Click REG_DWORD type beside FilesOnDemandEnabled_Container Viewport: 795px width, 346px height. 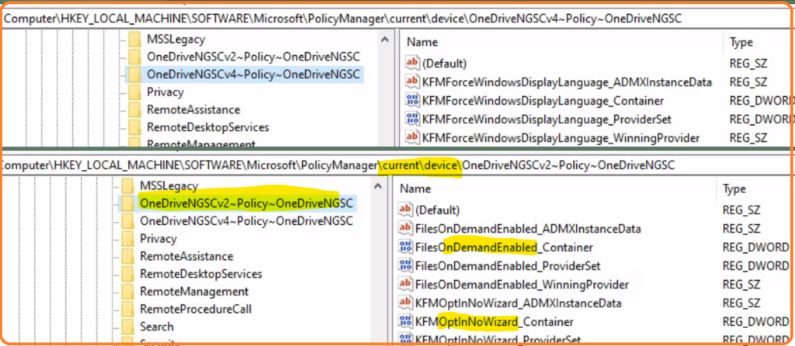point(755,247)
